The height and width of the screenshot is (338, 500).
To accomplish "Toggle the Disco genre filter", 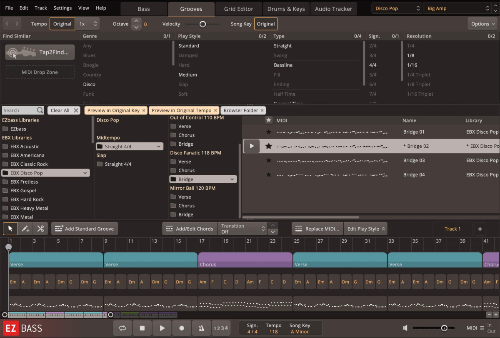I will tap(89, 84).
